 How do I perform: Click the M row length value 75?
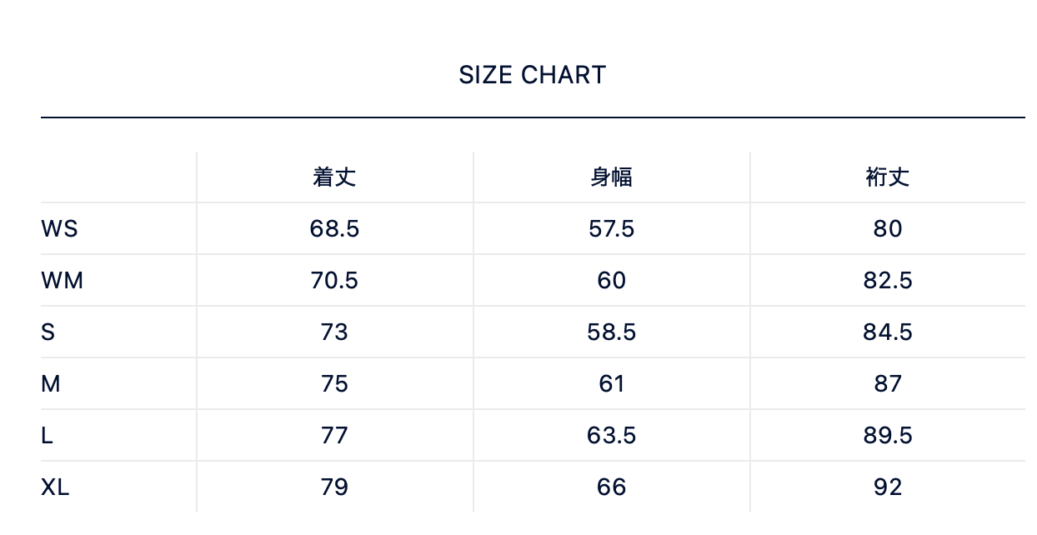coord(334,383)
